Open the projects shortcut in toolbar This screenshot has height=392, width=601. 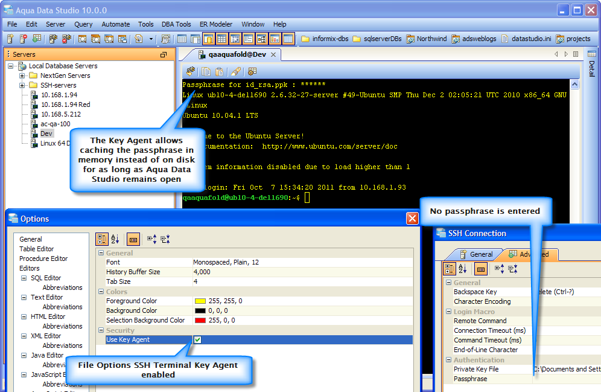coord(573,39)
